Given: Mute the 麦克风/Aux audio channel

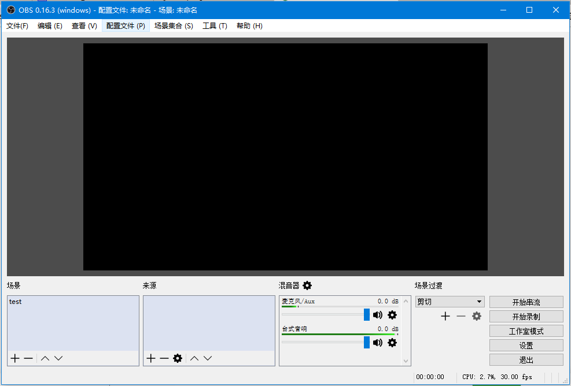Looking at the screenshot, I should [x=378, y=315].
